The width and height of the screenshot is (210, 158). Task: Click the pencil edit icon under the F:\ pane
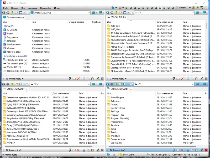(x=202, y=79)
